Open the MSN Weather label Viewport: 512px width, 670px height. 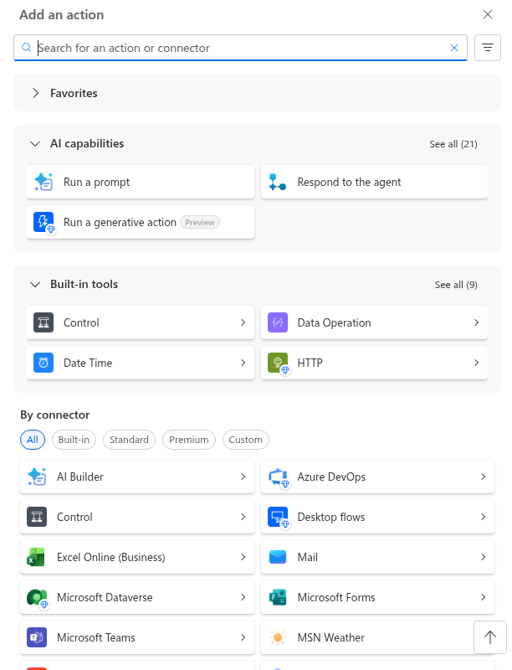pyautogui.click(x=331, y=637)
